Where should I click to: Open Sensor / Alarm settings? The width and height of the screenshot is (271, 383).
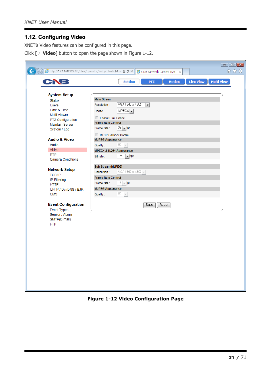click(x=61, y=215)
